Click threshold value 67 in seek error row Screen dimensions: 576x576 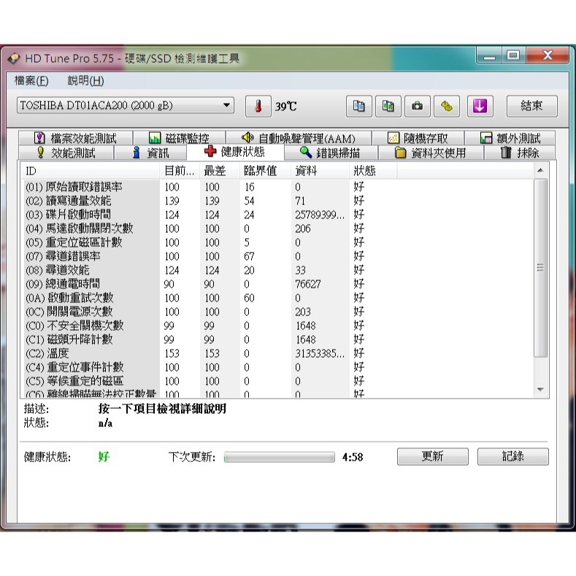coord(249,256)
